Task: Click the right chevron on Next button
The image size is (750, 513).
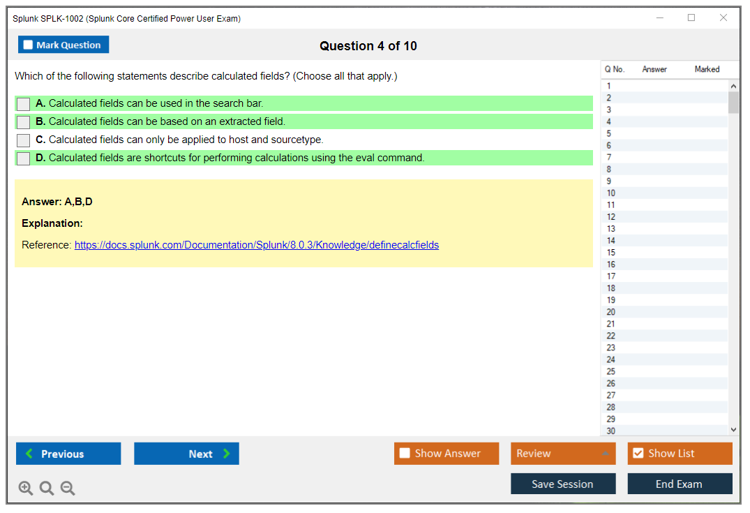Action: [x=227, y=454]
